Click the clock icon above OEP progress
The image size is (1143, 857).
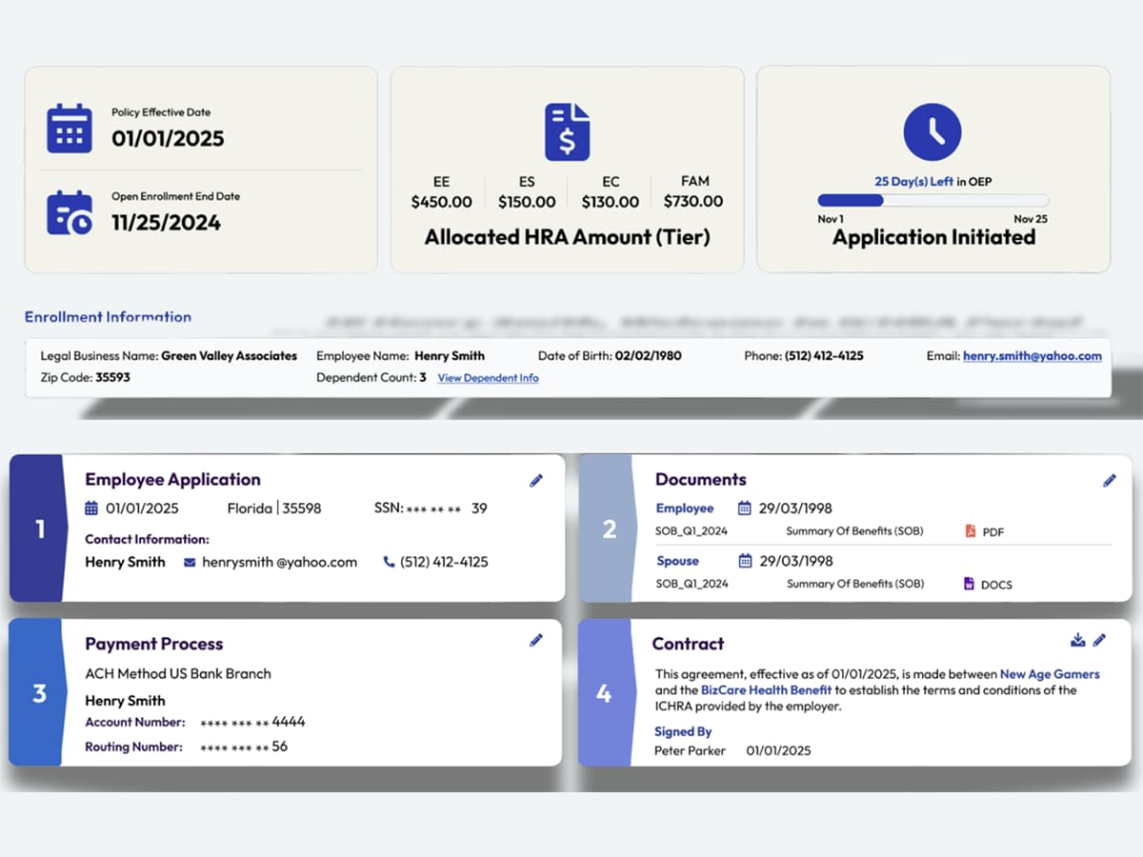[932, 131]
